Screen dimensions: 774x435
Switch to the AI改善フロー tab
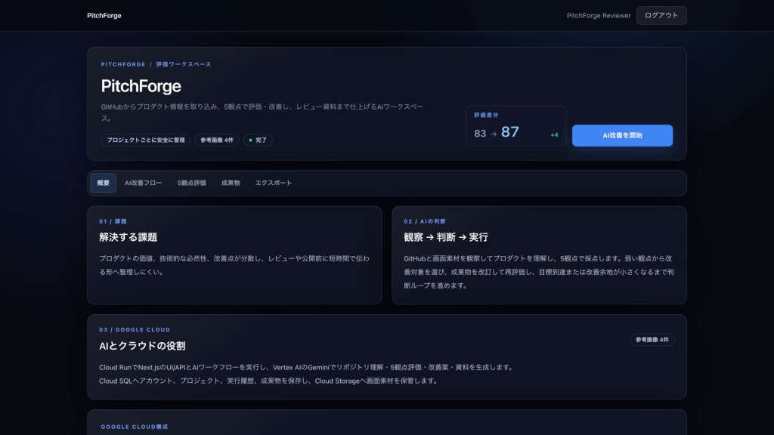143,183
